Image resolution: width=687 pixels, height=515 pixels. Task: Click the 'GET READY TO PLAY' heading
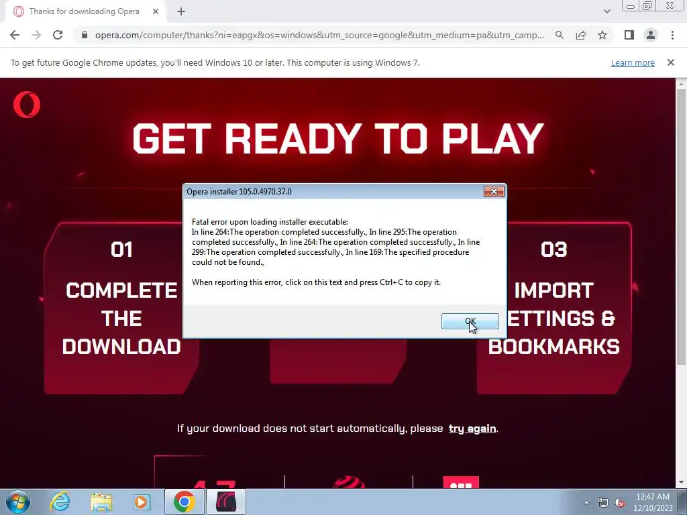[338, 138]
